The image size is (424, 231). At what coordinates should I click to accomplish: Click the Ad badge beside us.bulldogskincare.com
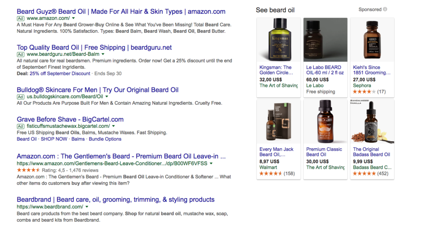click(x=21, y=97)
